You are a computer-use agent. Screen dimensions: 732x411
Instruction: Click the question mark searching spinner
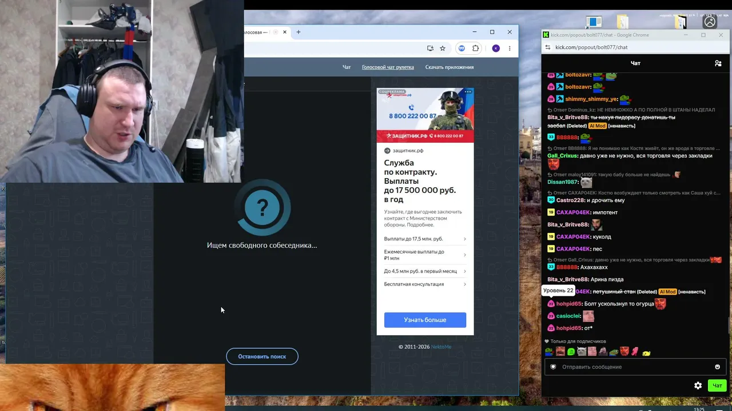262,208
